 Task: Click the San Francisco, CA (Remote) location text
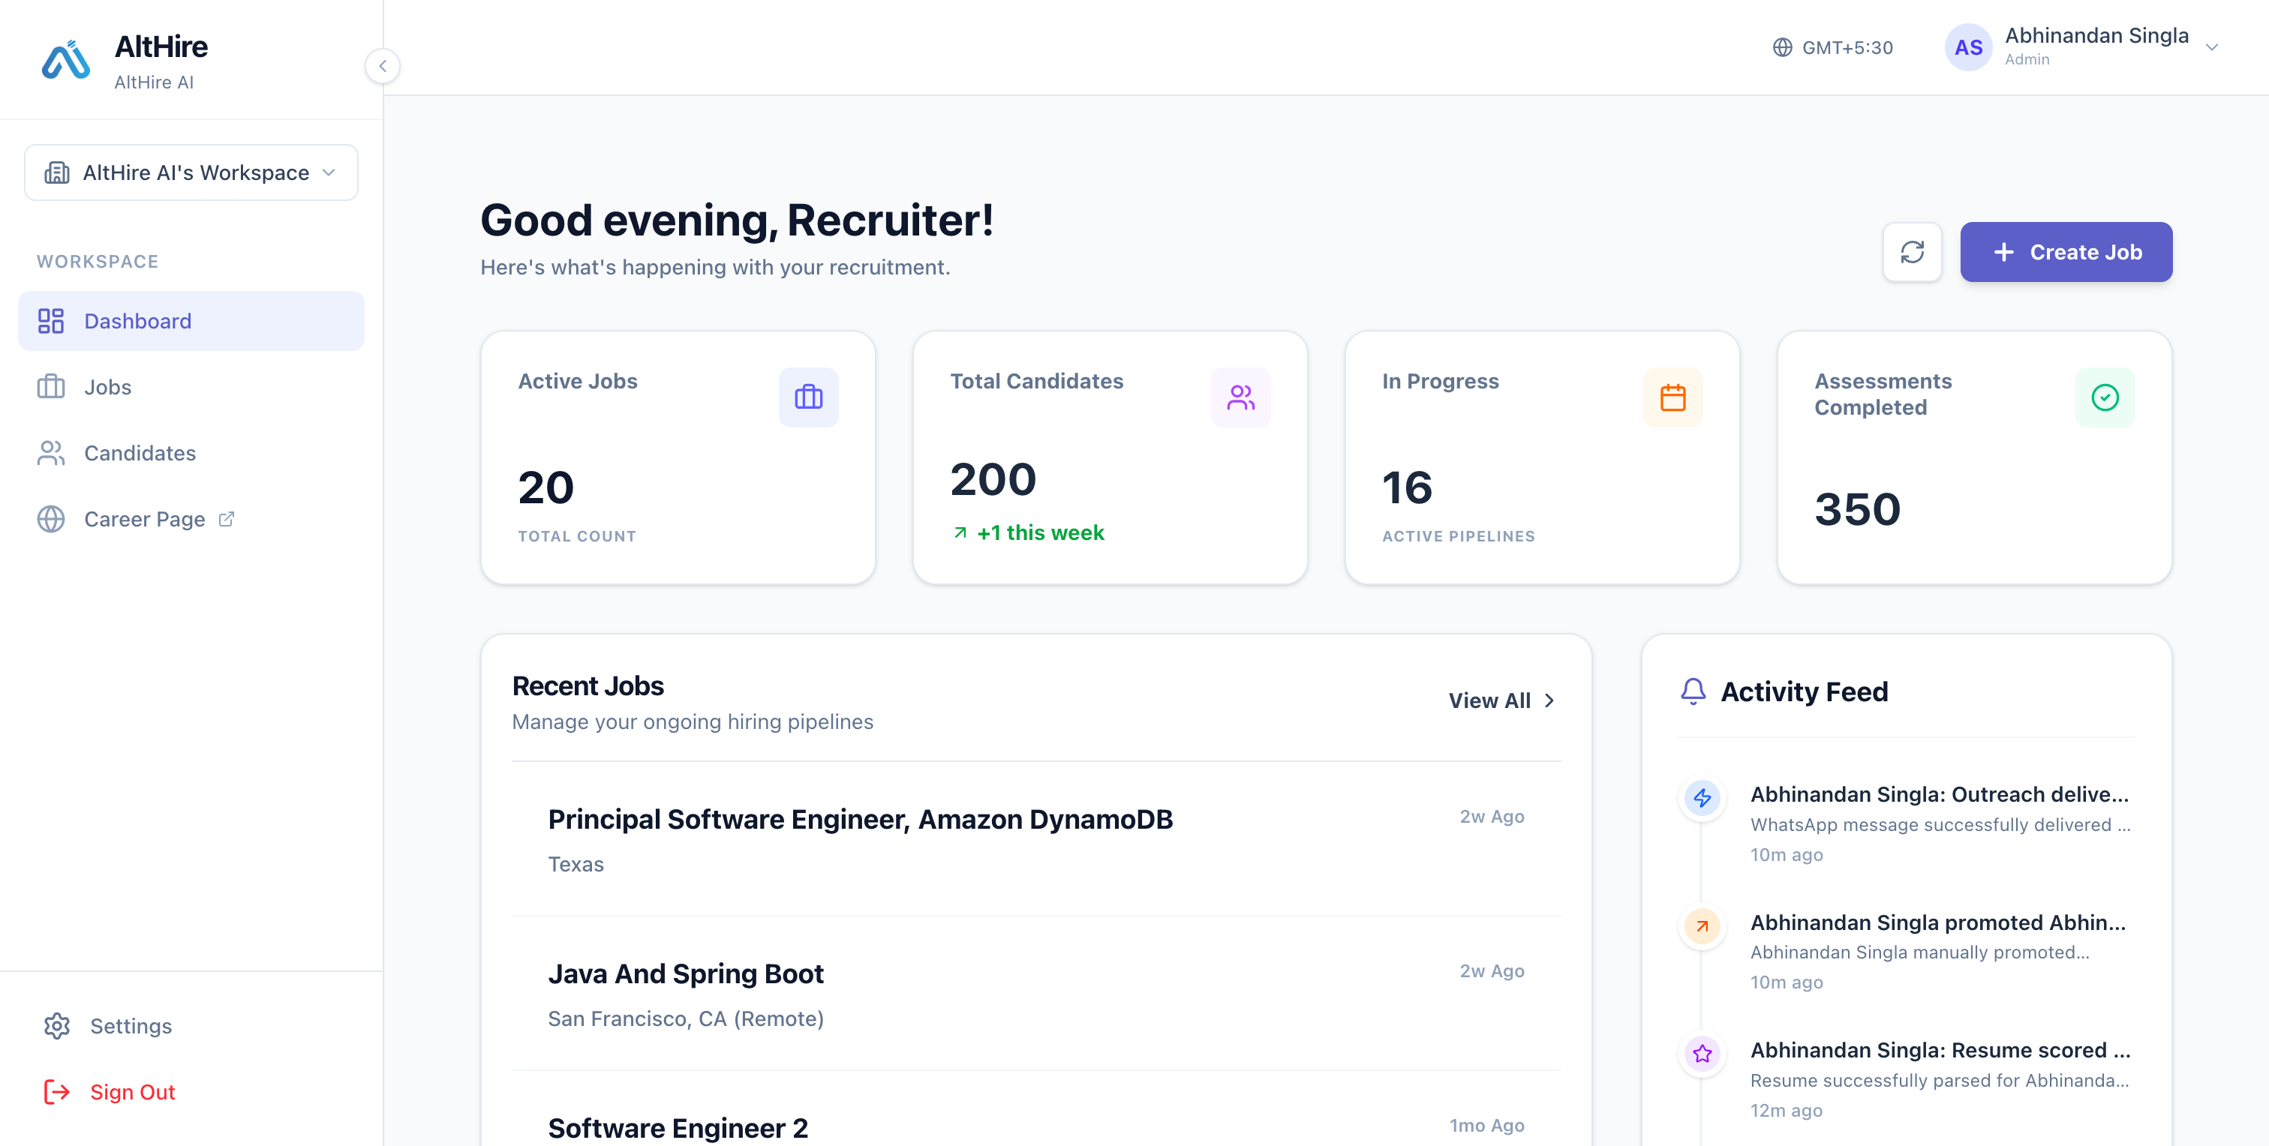click(x=685, y=1018)
